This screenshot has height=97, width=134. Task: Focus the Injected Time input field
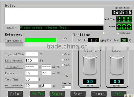point(32,54)
